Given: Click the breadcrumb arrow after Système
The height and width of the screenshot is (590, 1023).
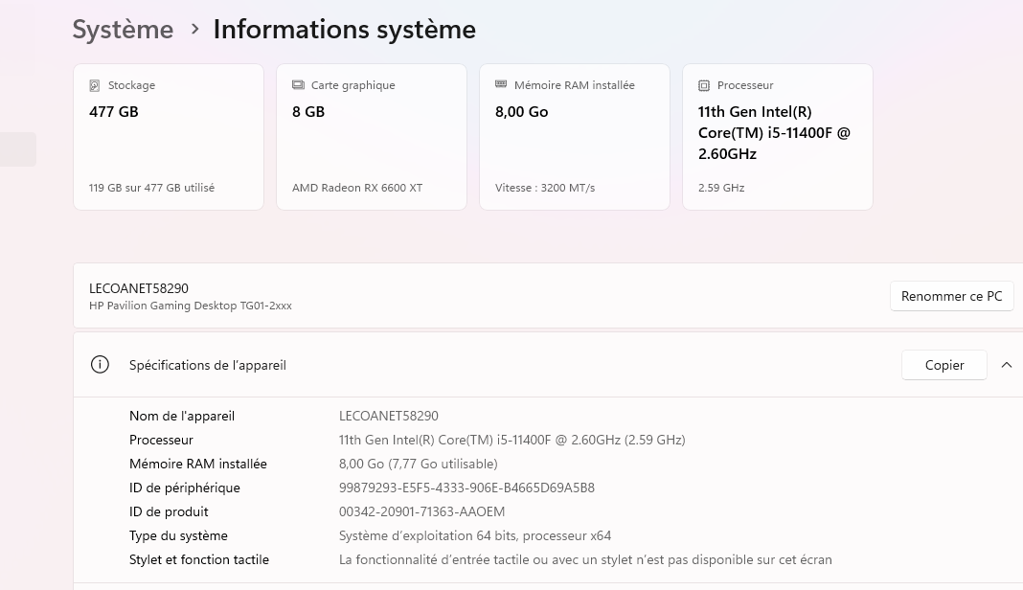Looking at the screenshot, I should point(194,30).
